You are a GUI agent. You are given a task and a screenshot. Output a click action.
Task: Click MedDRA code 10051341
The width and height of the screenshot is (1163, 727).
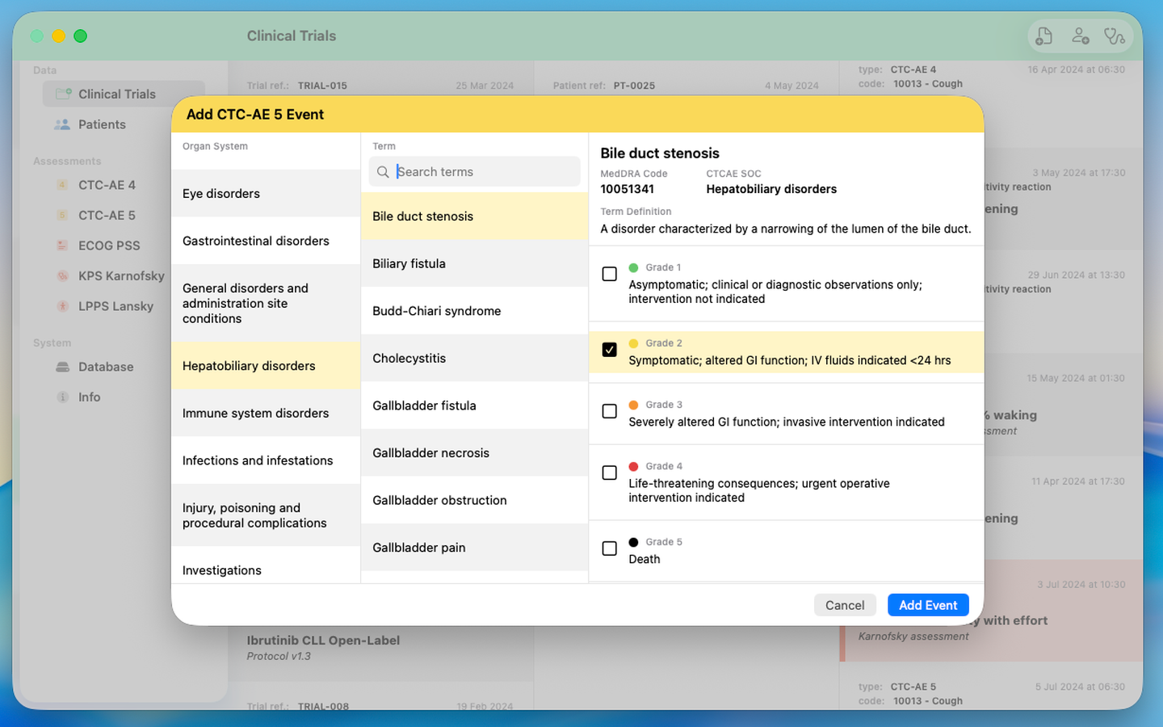click(x=627, y=189)
